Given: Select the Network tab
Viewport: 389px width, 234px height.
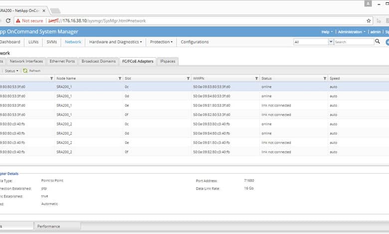Looking at the screenshot, I should (73, 42).
